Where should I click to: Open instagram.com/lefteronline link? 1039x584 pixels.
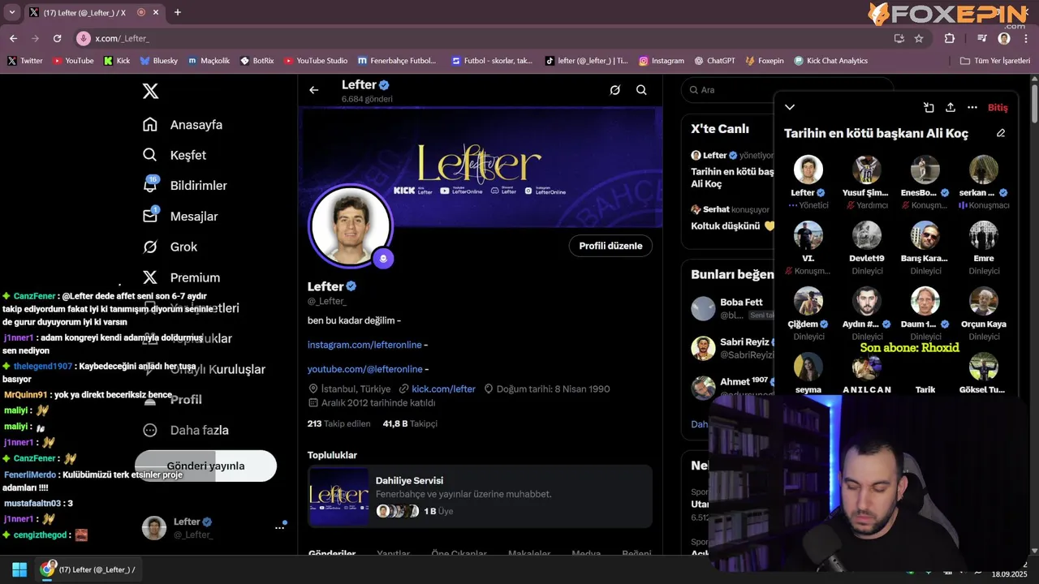coord(364,345)
